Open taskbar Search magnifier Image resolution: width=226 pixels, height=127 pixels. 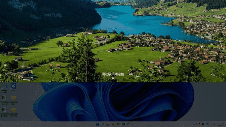pos(103,124)
